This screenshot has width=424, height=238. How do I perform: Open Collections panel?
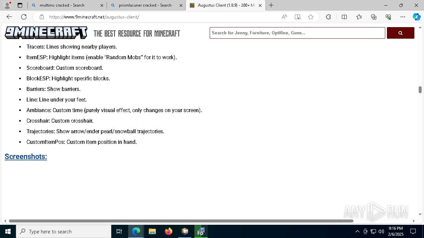pos(374,17)
